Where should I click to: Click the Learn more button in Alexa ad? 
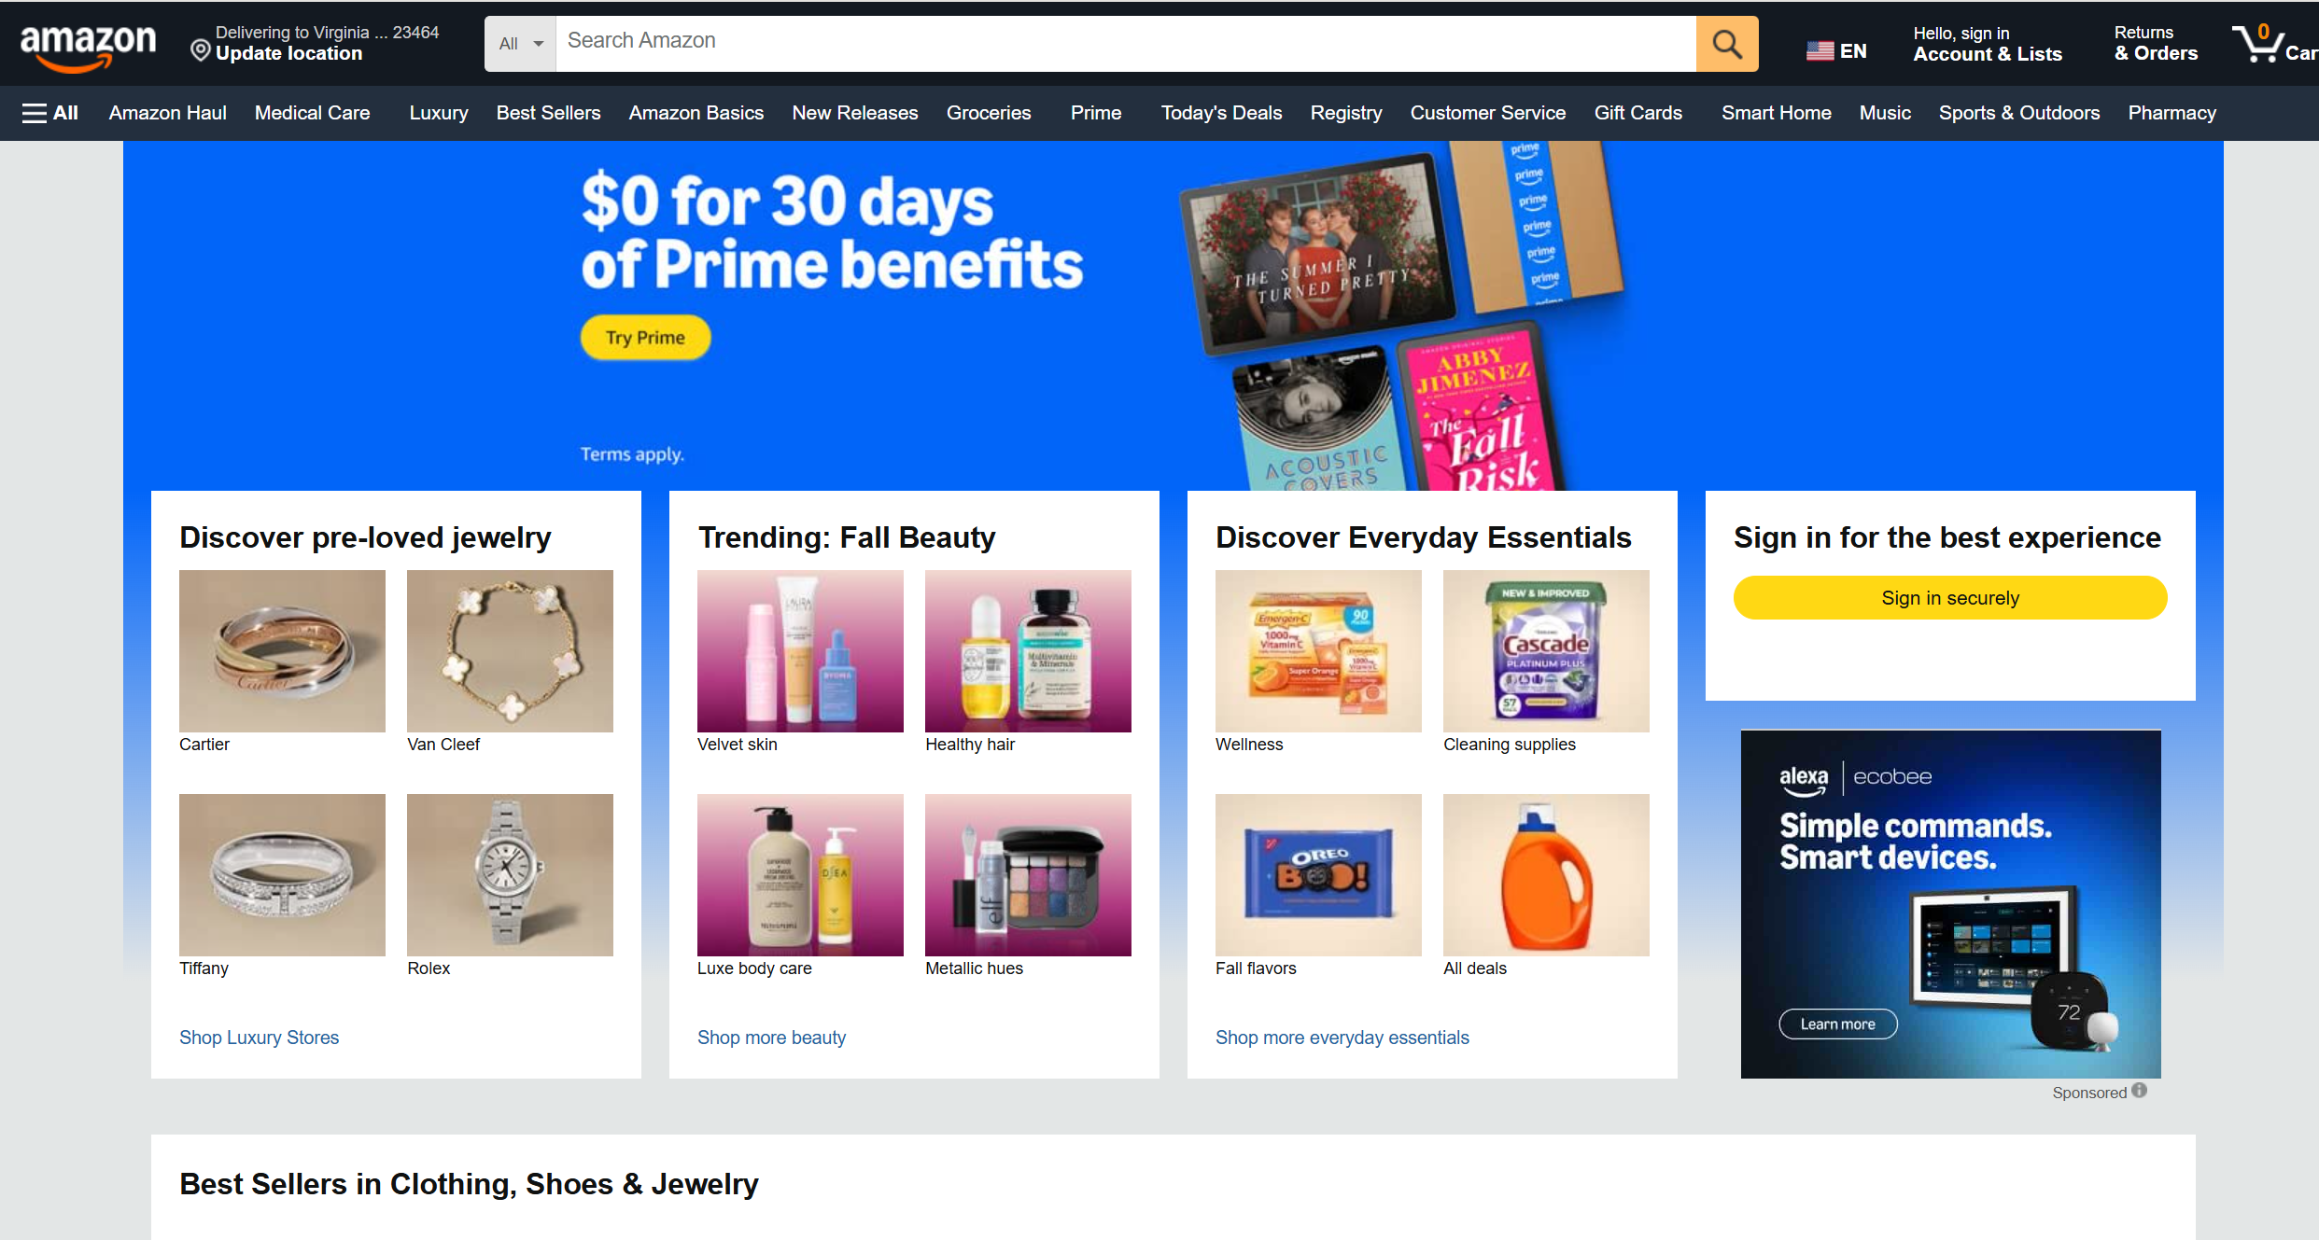1837,1024
